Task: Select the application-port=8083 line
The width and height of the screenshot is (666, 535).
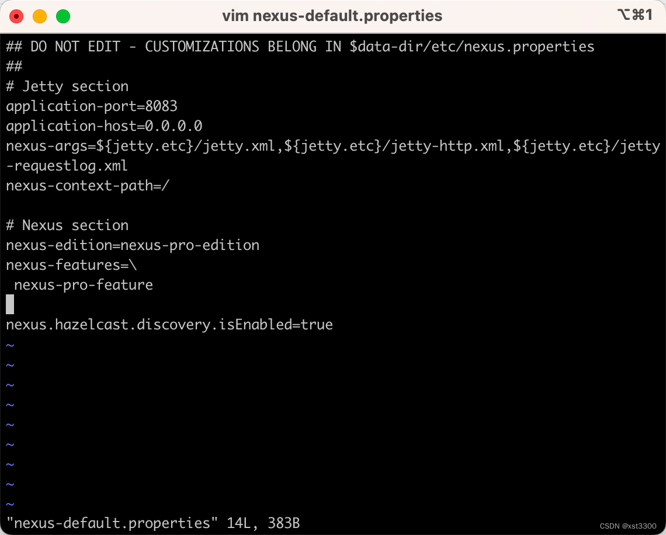Action: (x=91, y=106)
